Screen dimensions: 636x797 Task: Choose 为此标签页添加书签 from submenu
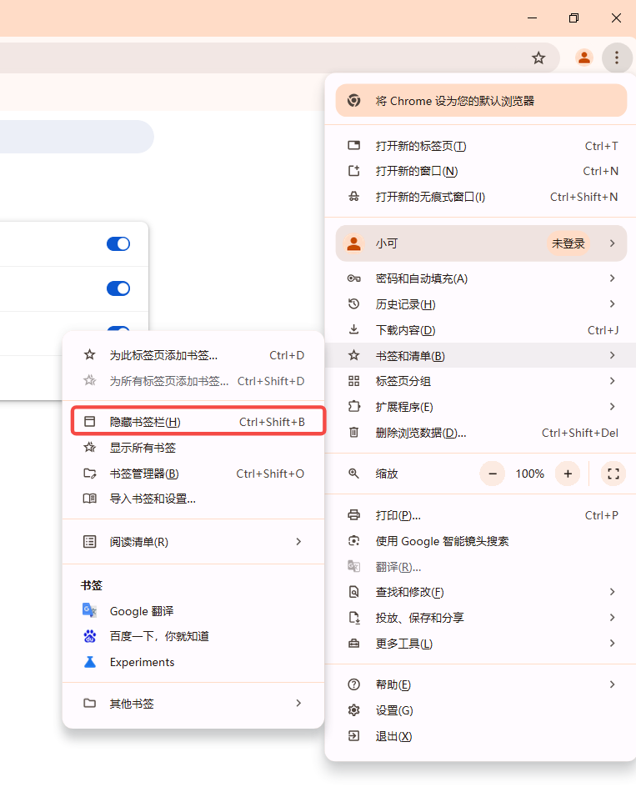(193, 355)
